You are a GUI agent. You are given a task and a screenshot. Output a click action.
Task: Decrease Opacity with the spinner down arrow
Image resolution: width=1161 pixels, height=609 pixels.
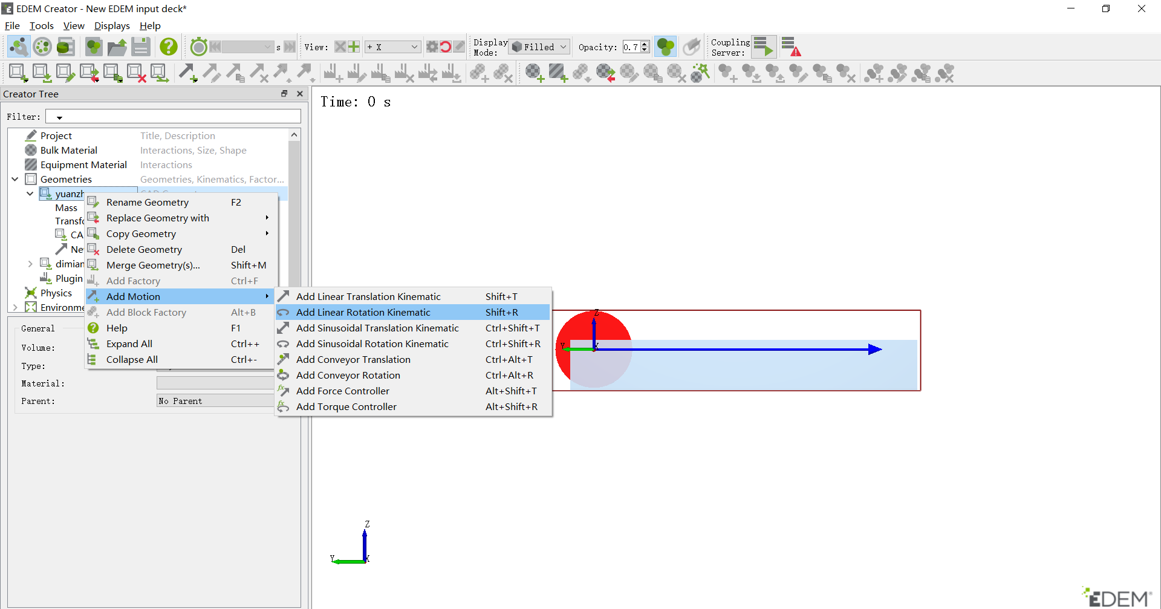tap(645, 50)
